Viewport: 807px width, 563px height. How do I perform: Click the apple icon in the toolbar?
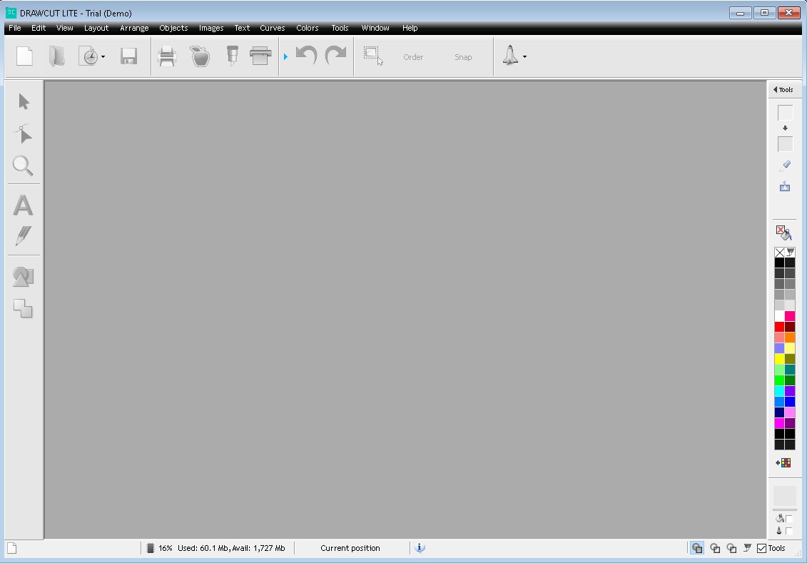click(201, 56)
